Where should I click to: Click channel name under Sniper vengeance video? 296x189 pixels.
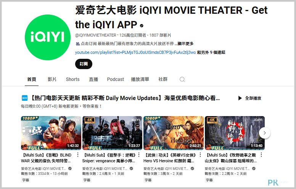point(105,169)
